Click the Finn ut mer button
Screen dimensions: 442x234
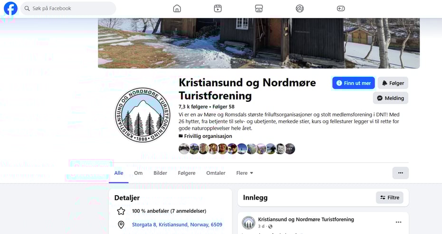pyautogui.click(x=354, y=83)
